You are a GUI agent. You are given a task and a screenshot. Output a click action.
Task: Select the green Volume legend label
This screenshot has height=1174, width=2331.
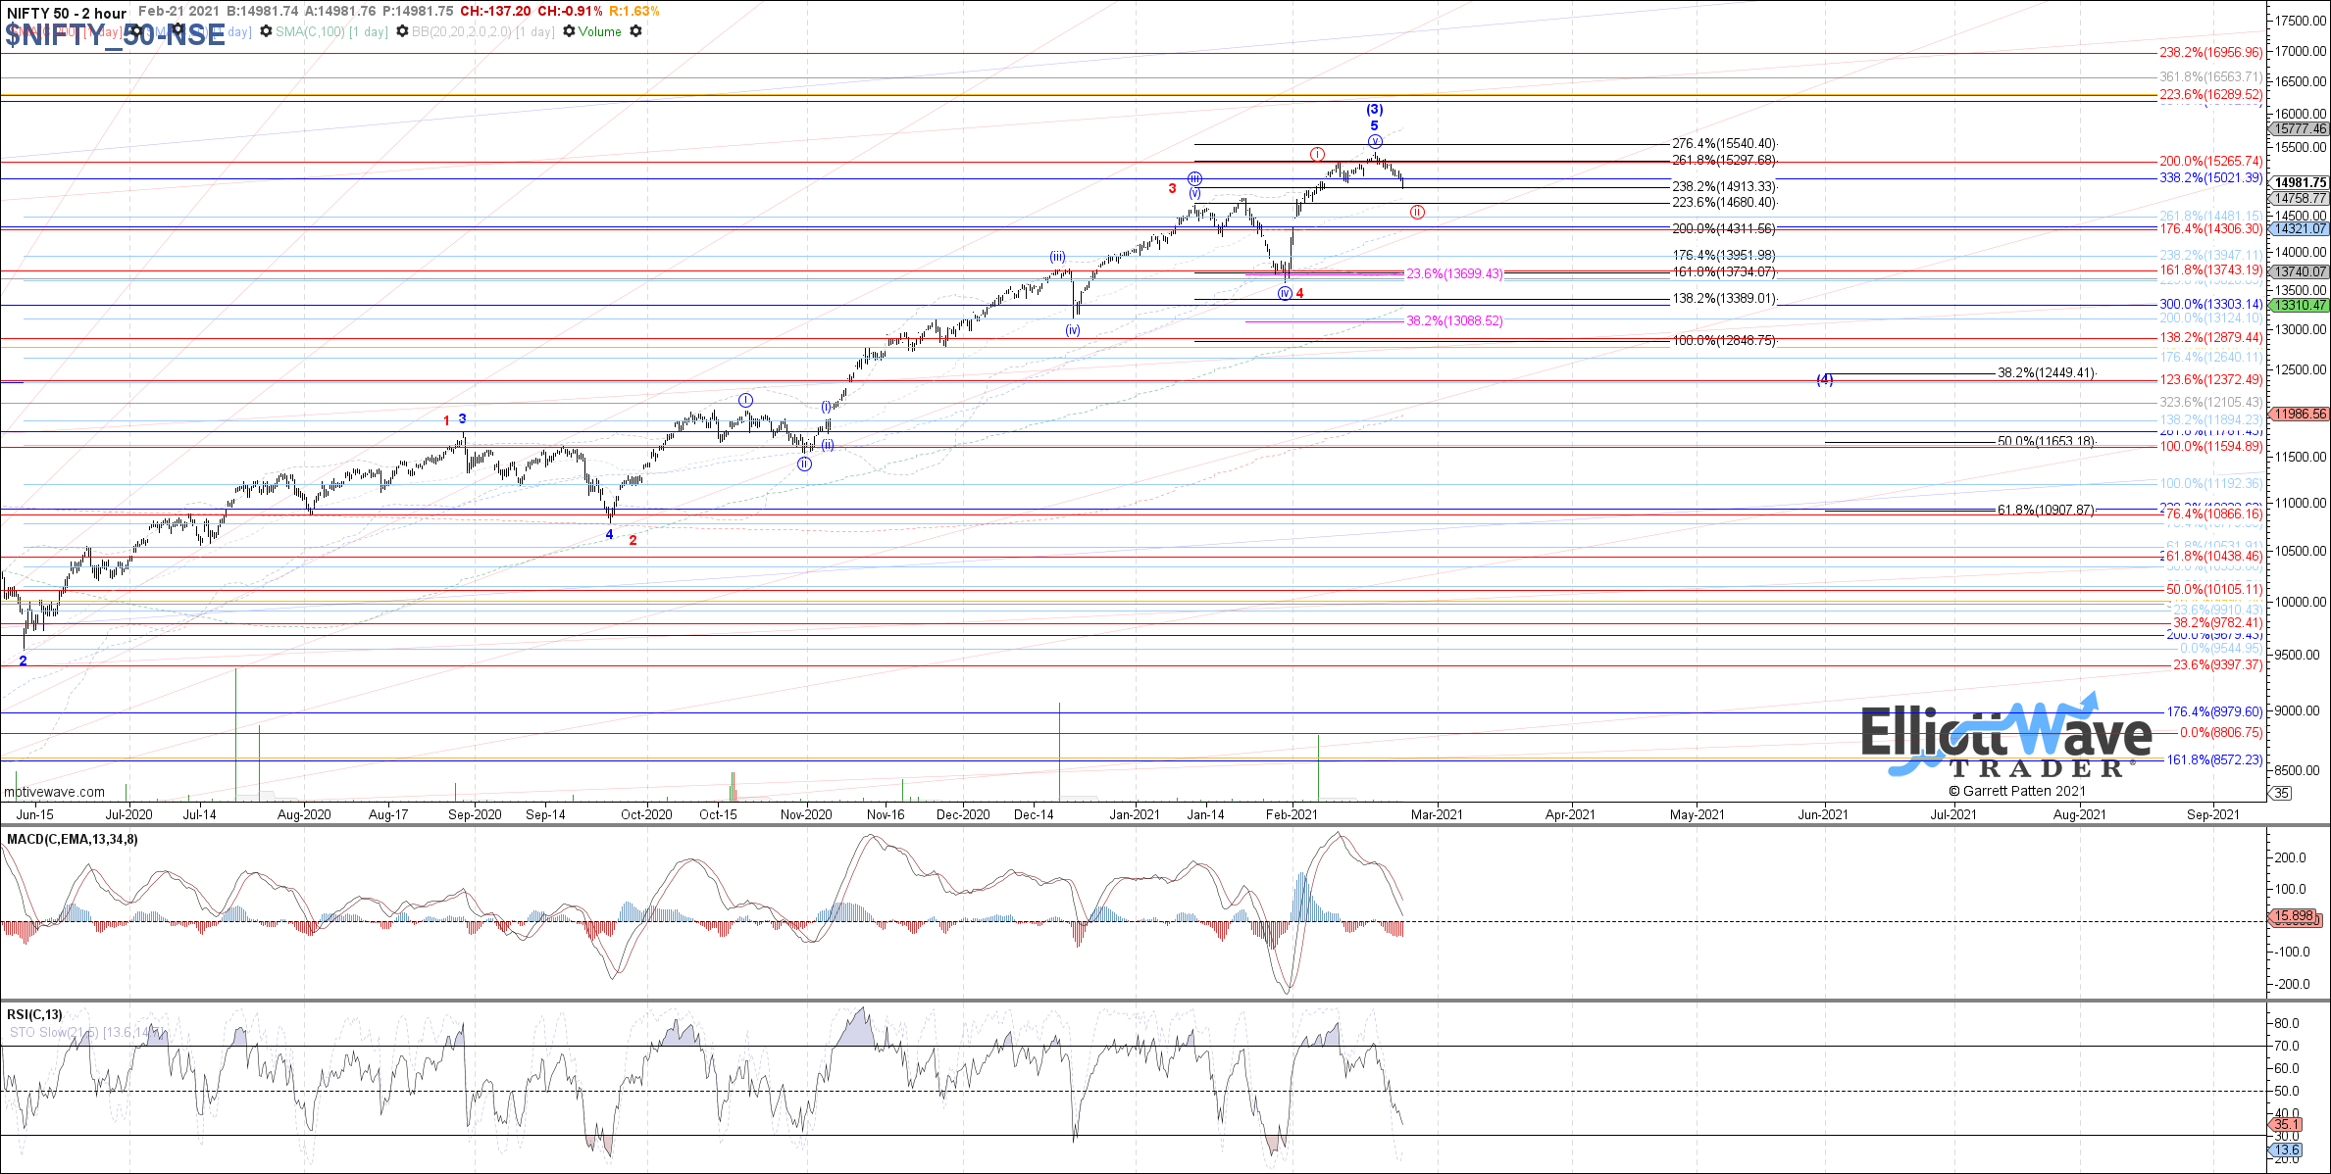click(599, 32)
